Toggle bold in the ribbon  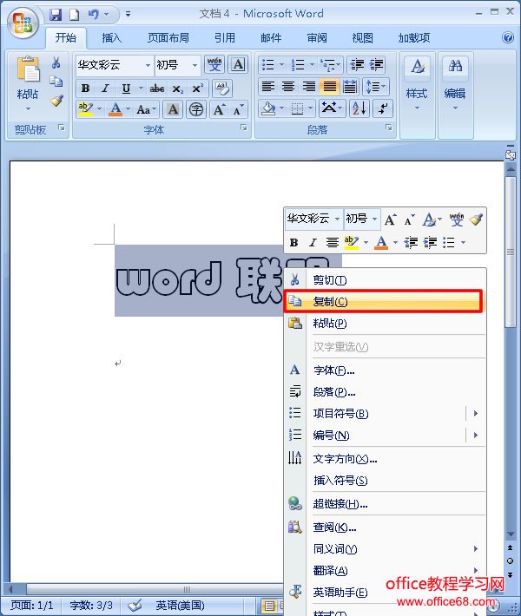[x=85, y=88]
